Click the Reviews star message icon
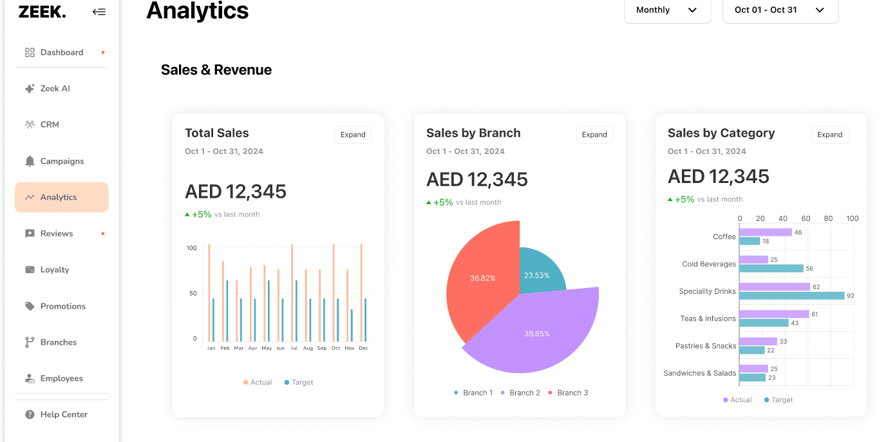The image size is (886, 442). pyautogui.click(x=30, y=233)
